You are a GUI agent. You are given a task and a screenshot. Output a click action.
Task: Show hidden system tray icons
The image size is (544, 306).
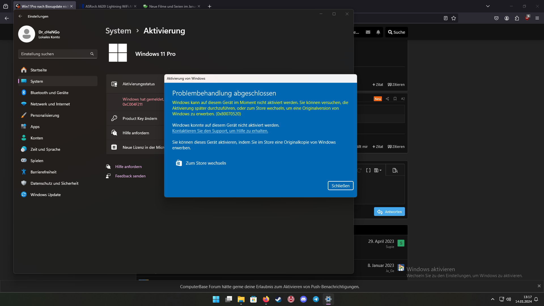click(x=492, y=299)
